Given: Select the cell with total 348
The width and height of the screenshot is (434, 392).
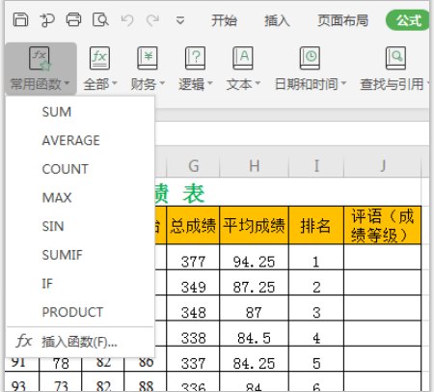Looking at the screenshot, I should [193, 308].
